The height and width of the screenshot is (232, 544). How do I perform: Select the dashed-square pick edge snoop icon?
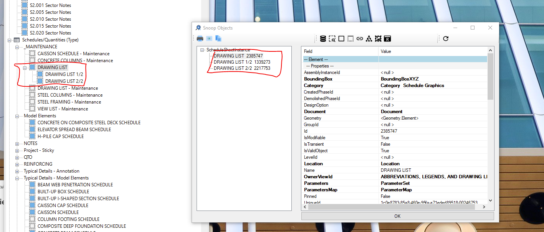coord(351,38)
